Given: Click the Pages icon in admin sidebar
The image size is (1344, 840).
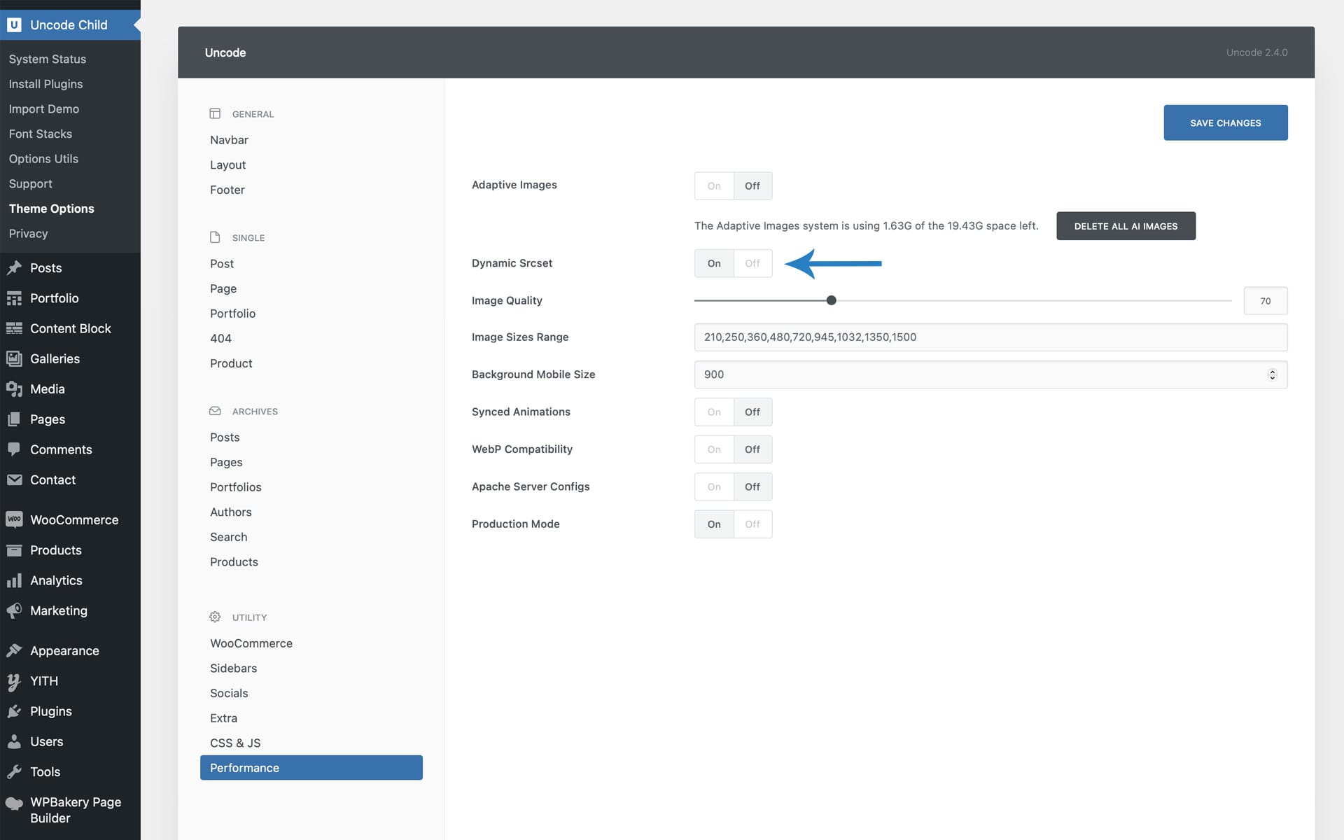Looking at the screenshot, I should pyautogui.click(x=14, y=419).
